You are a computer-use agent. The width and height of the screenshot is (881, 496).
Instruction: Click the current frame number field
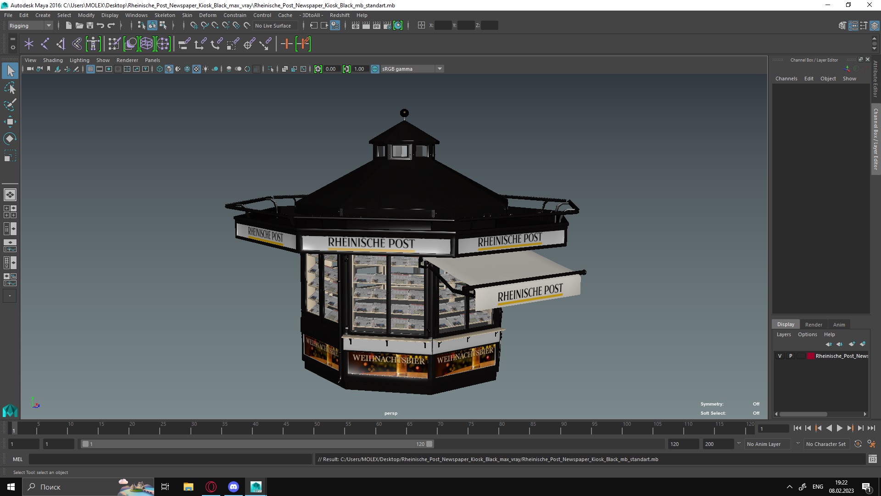point(774,428)
